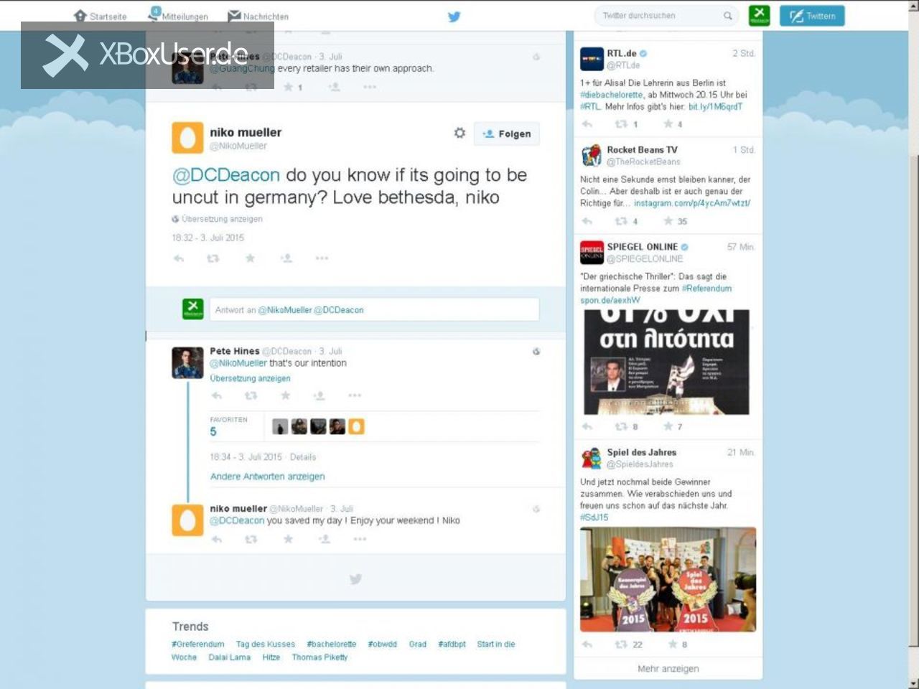
Task: Open more options dots under main tweet
Action: tap(322, 258)
